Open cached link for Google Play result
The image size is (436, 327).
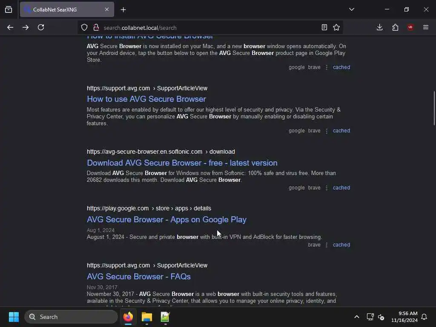(x=341, y=245)
